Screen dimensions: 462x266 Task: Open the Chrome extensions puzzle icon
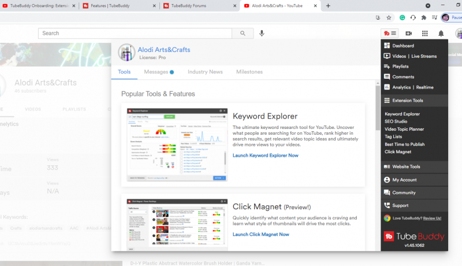point(423,17)
